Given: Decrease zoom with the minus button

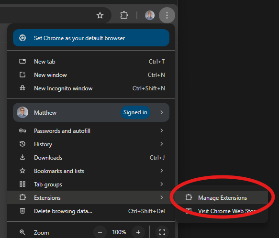Looking at the screenshot, I should pos(100,232).
